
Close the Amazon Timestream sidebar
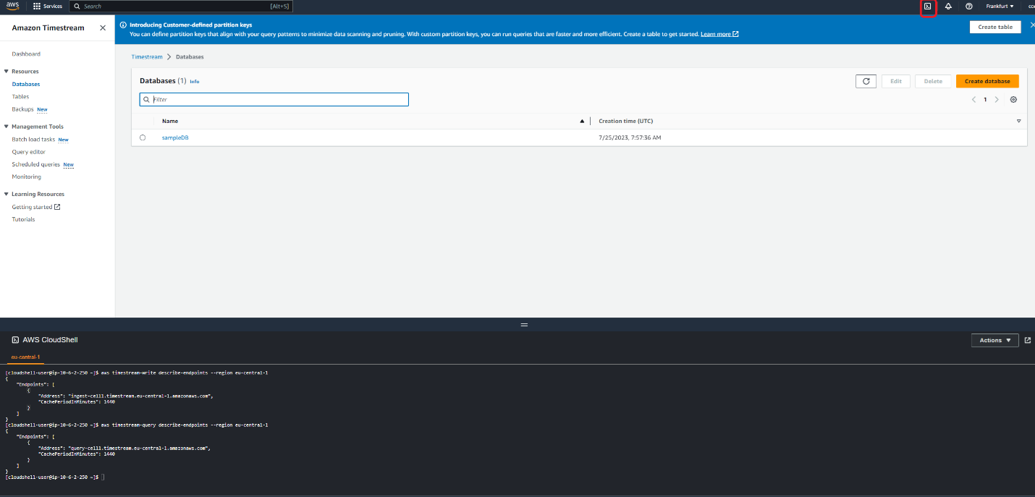(x=103, y=27)
